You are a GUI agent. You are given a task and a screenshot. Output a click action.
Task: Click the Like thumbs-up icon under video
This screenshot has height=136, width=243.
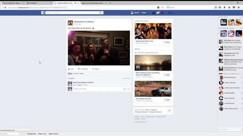pyautogui.click(x=69, y=69)
